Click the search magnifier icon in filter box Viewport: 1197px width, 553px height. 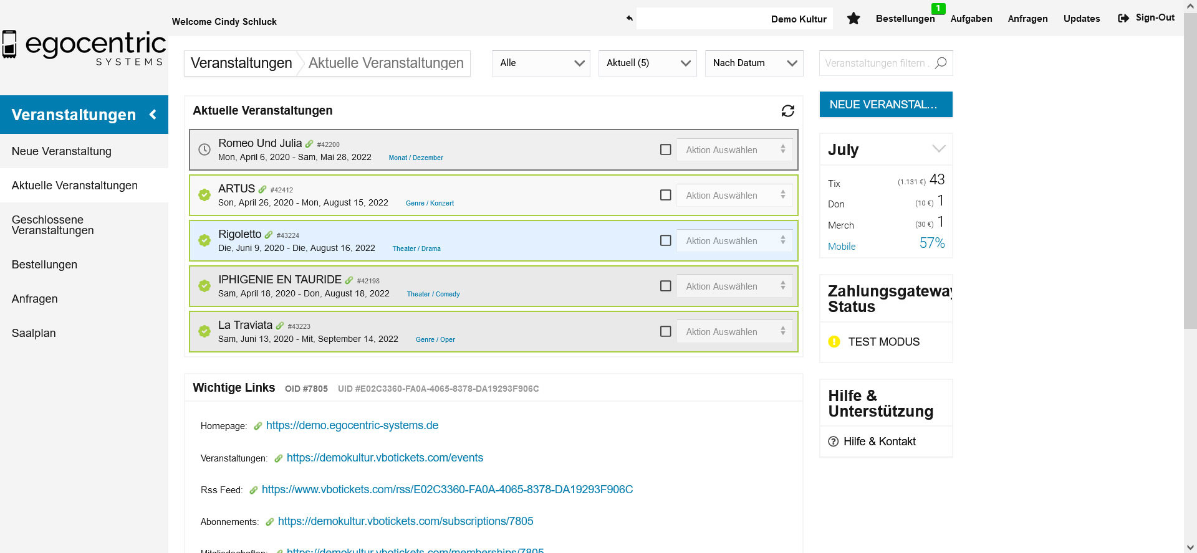coord(941,63)
